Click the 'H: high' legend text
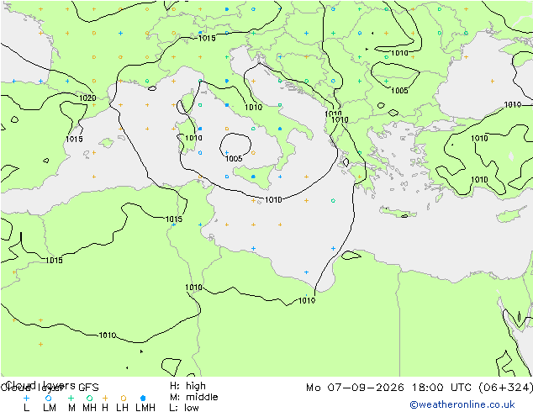 click(x=187, y=386)
